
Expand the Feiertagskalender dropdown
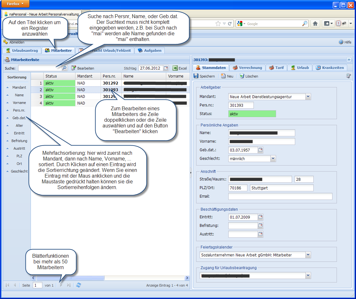pyautogui.click(x=308, y=255)
